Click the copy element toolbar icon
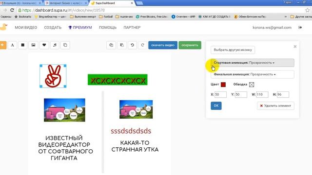The width and height of the screenshot is (312, 175). [111, 45]
